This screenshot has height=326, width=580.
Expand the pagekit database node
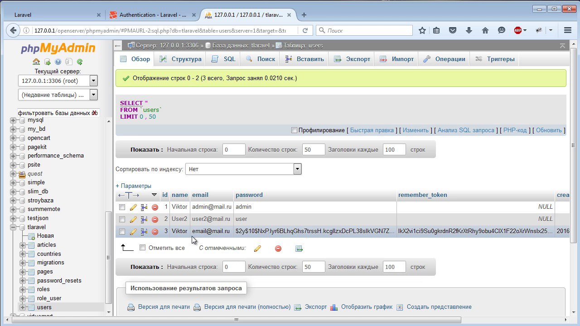point(13,147)
